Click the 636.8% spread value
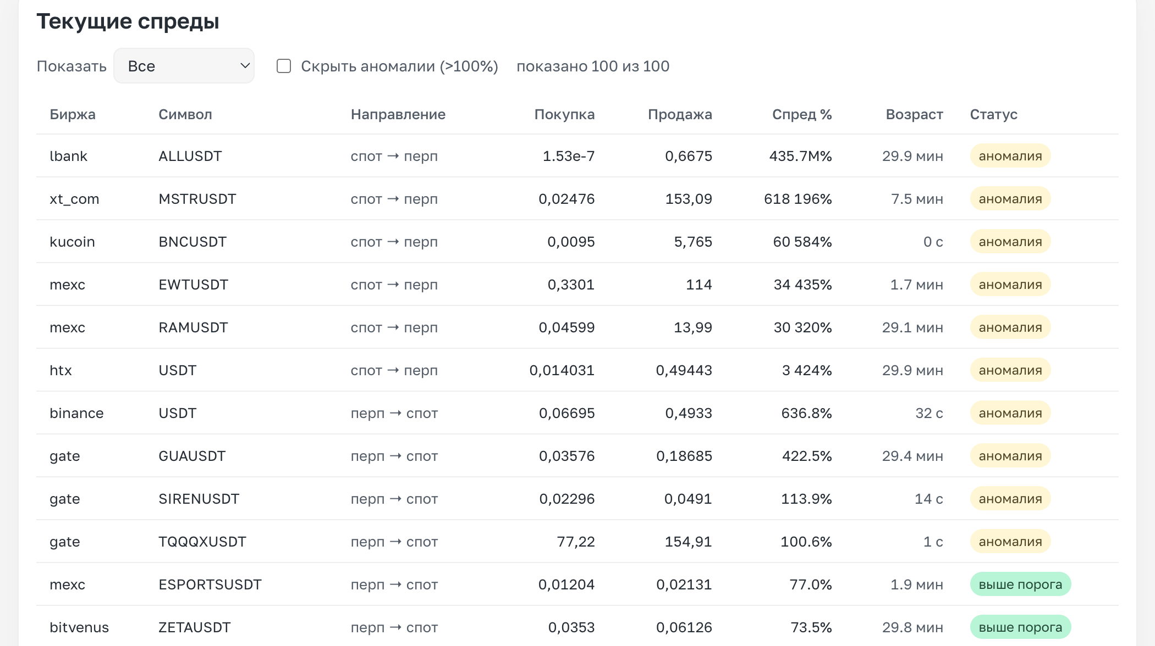Image resolution: width=1155 pixels, height=646 pixels. point(806,413)
